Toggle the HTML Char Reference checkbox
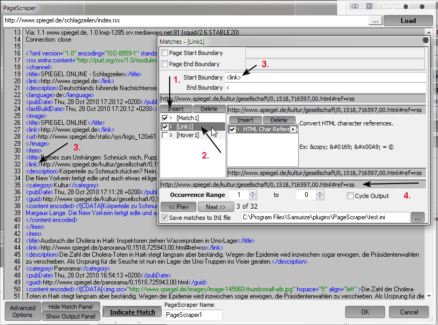Image resolution: width=438 pixels, height=325 pixels. [x=232, y=129]
